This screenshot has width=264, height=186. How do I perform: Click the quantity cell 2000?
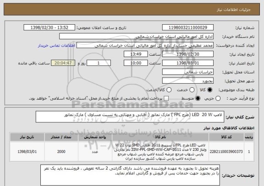point(61,152)
